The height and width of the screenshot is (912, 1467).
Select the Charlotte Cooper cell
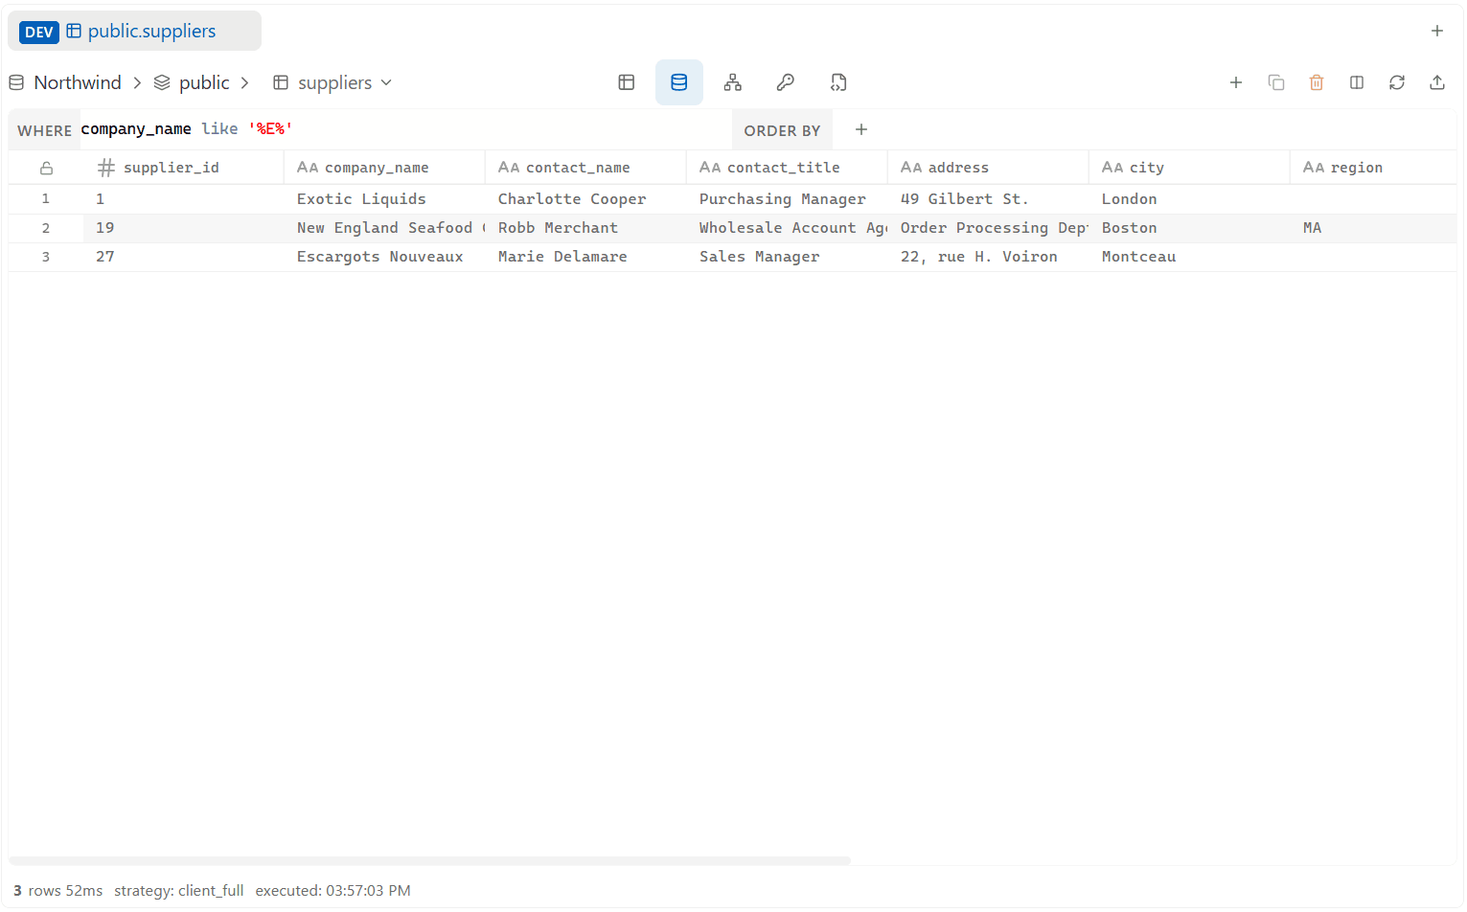[585, 199]
